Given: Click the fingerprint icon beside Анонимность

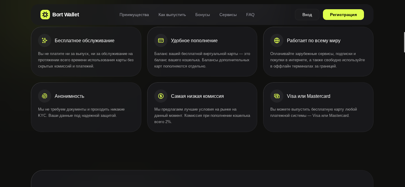Looking at the screenshot, I should pos(45,96).
